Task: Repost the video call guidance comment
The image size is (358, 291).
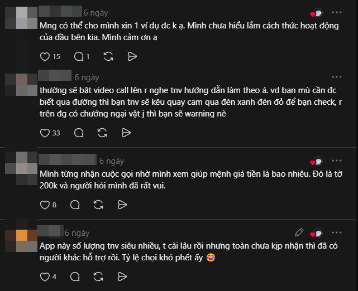Action: (x=103, y=133)
